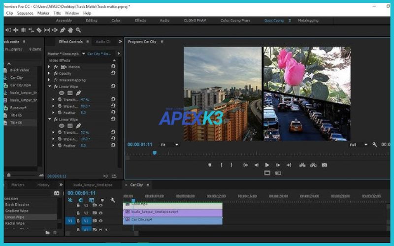
Task: Reset the Opacity effect
Action: (x=113, y=73)
